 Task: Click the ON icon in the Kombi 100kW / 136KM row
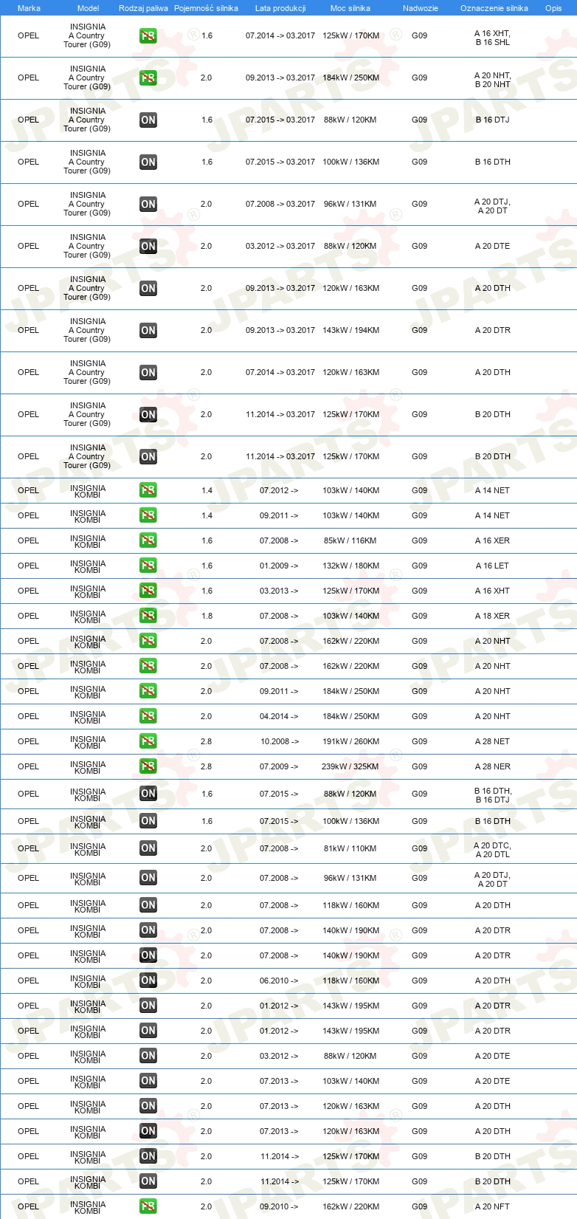pos(148,821)
